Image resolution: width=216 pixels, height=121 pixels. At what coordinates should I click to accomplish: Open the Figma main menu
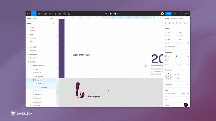28,14
